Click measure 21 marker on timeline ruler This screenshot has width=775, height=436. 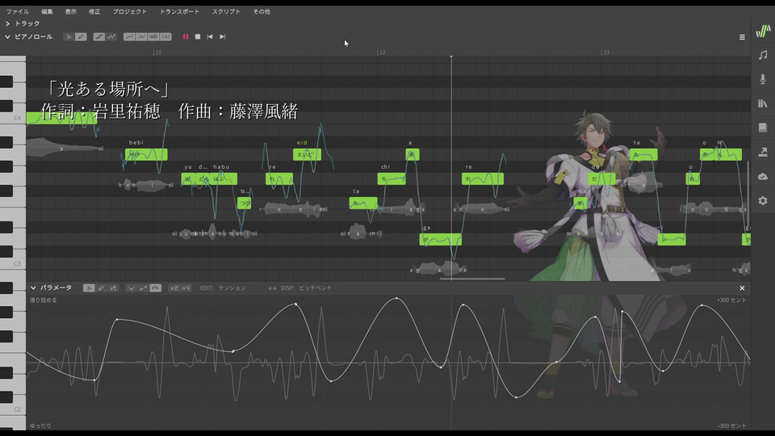point(157,52)
